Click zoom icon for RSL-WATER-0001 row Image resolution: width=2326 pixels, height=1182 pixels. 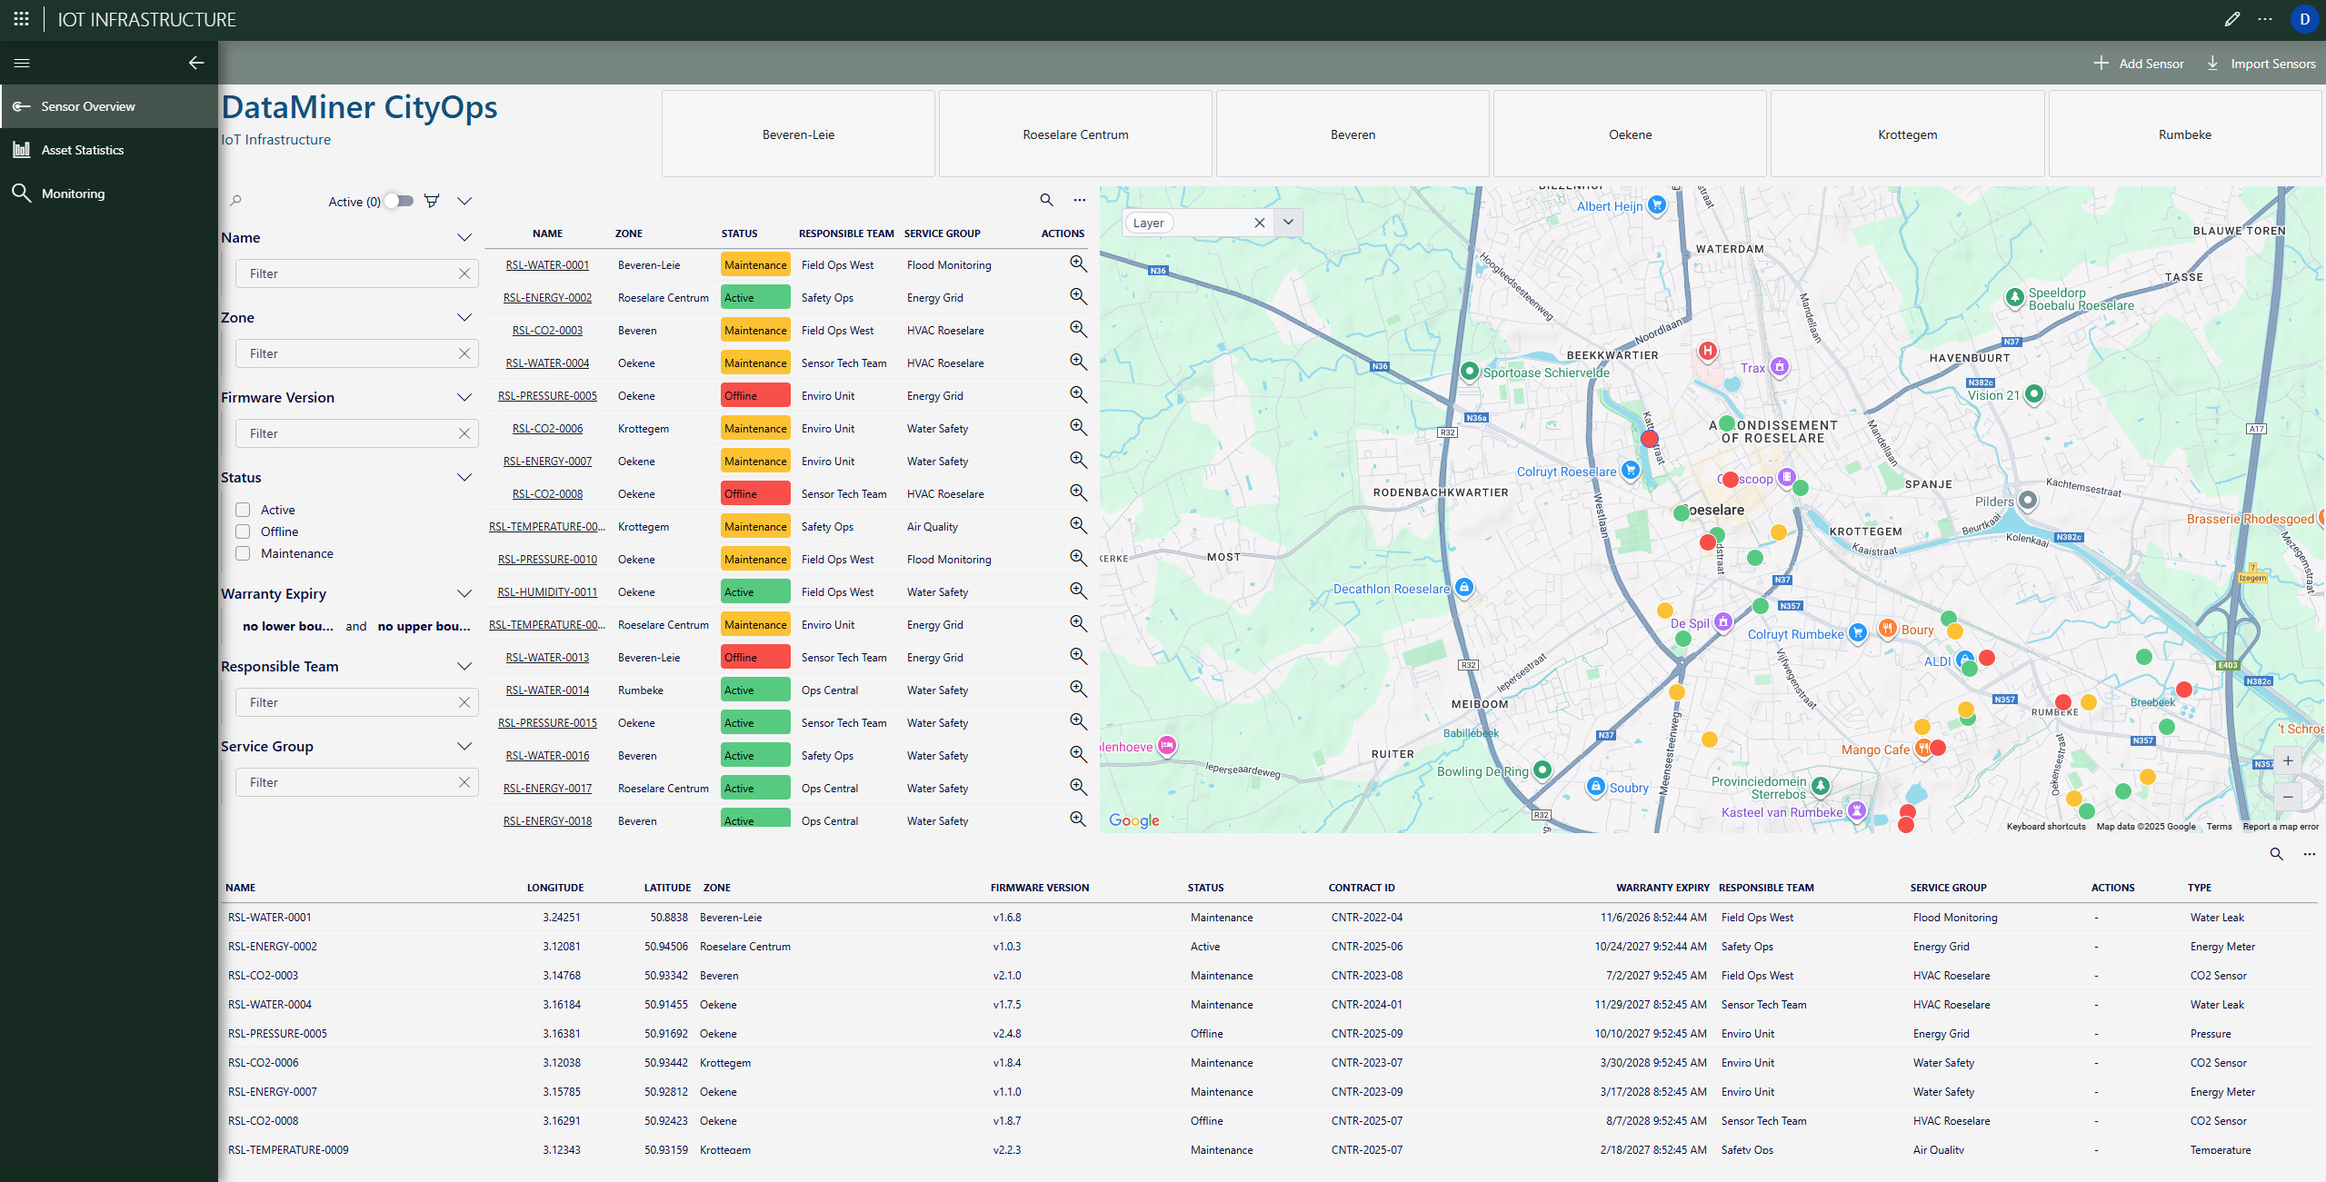tap(1078, 264)
